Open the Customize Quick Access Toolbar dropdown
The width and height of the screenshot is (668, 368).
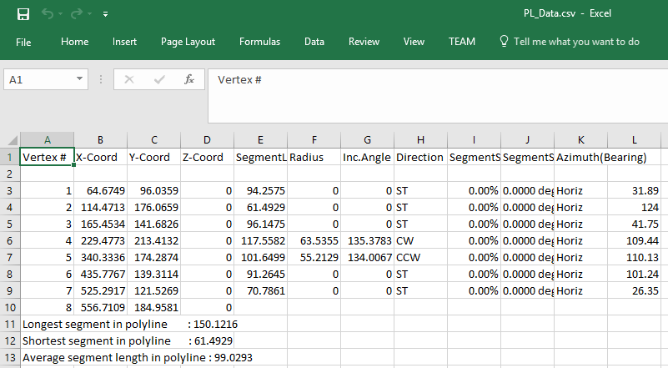105,15
